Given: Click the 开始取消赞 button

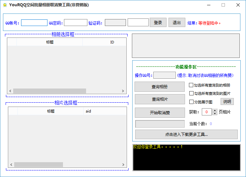Looking at the screenshot, I should [x=160, y=113].
